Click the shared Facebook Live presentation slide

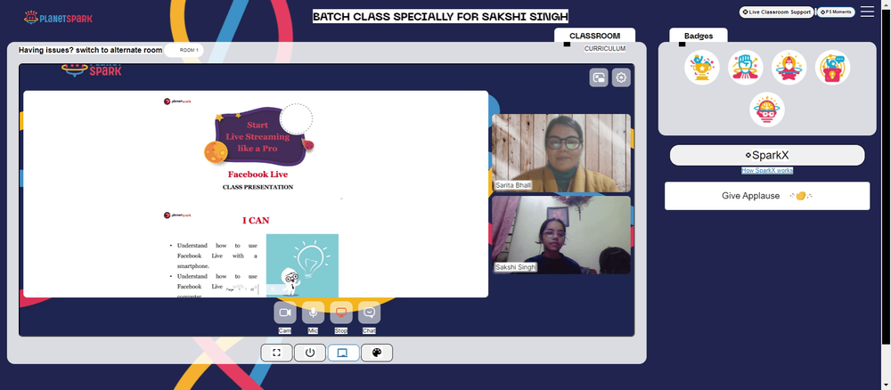point(256,194)
